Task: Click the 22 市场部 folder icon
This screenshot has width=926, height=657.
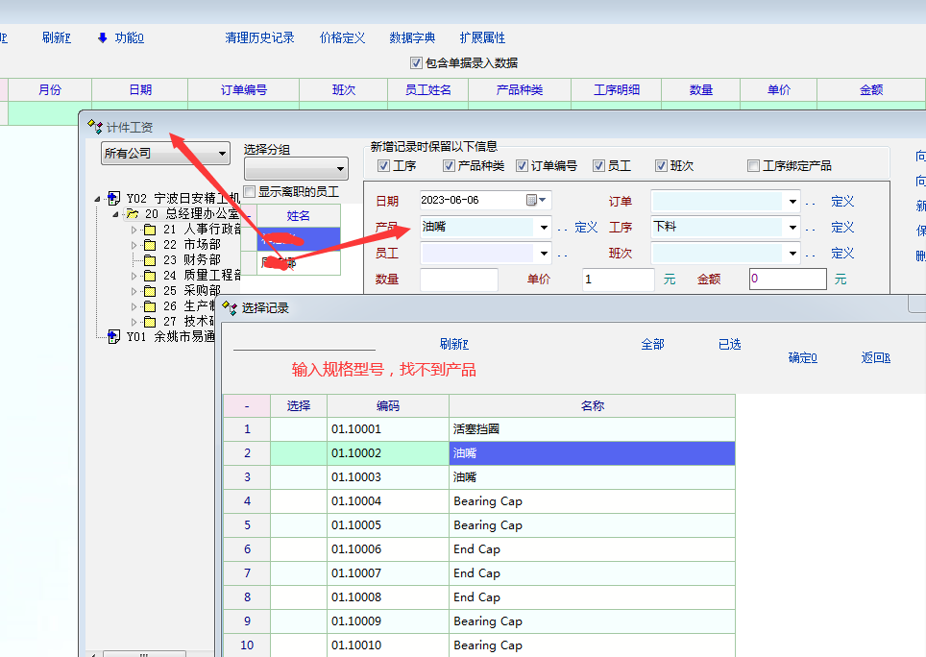Action: click(x=150, y=245)
